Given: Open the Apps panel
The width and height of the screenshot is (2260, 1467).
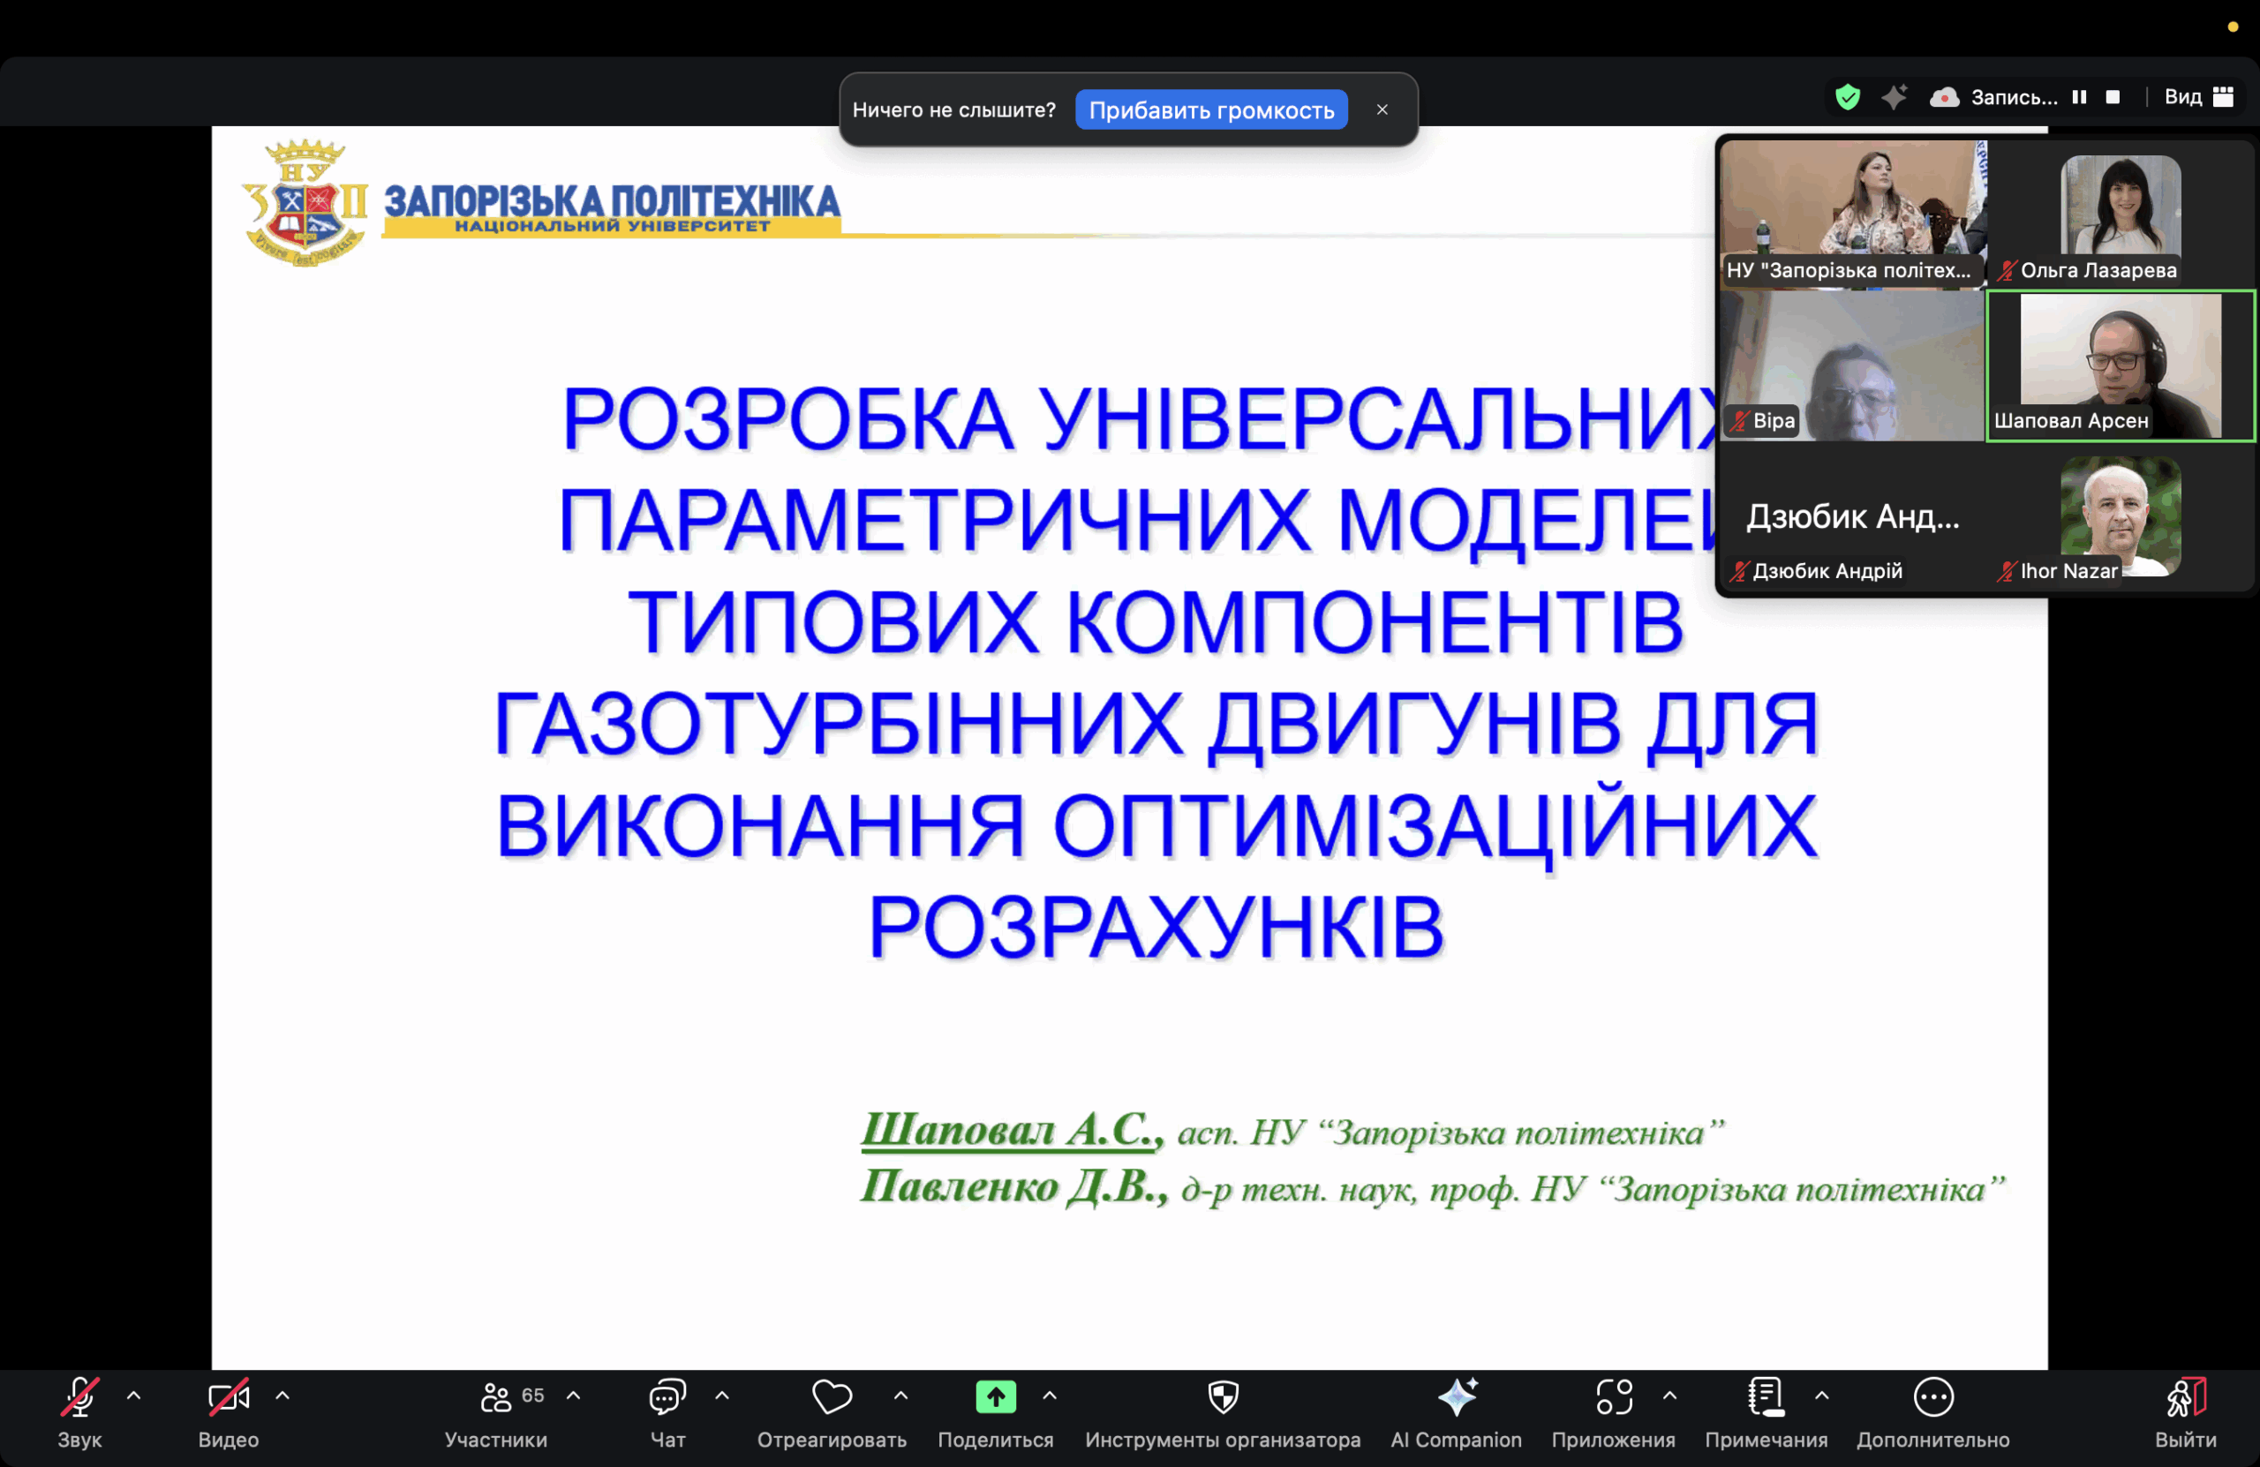Looking at the screenshot, I should (x=1612, y=1396).
